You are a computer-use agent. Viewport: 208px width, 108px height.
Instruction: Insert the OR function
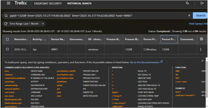[177, 75]
